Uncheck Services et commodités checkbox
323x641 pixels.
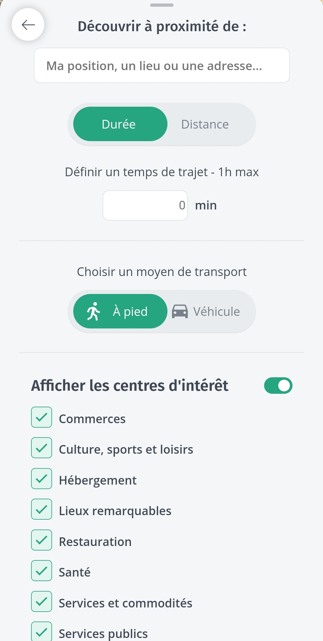(x=42, y=601)
